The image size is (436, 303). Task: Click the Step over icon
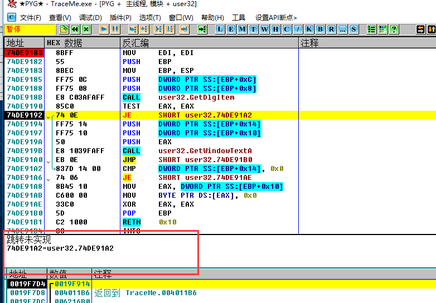[144, 29]
